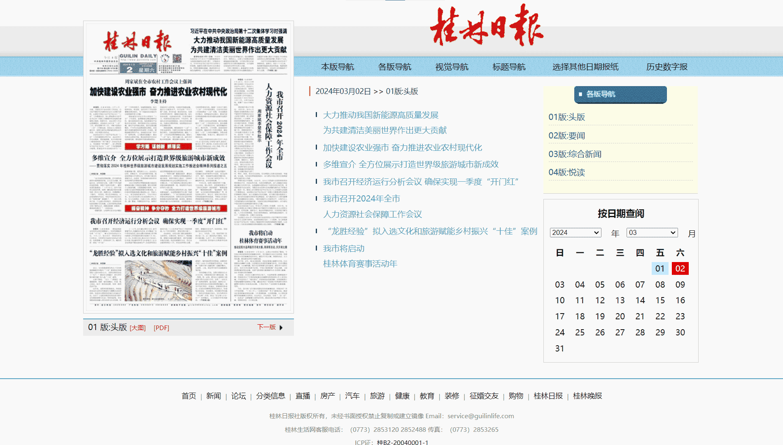
Task: Pick calendar date 26
Action: click(x=600, y=333)
